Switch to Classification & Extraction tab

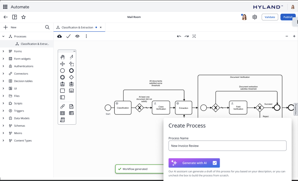(x=77, y=27)
